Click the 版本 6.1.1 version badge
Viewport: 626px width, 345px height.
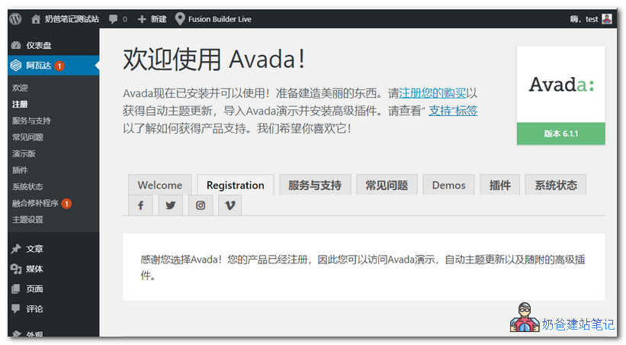coord(561,134)
